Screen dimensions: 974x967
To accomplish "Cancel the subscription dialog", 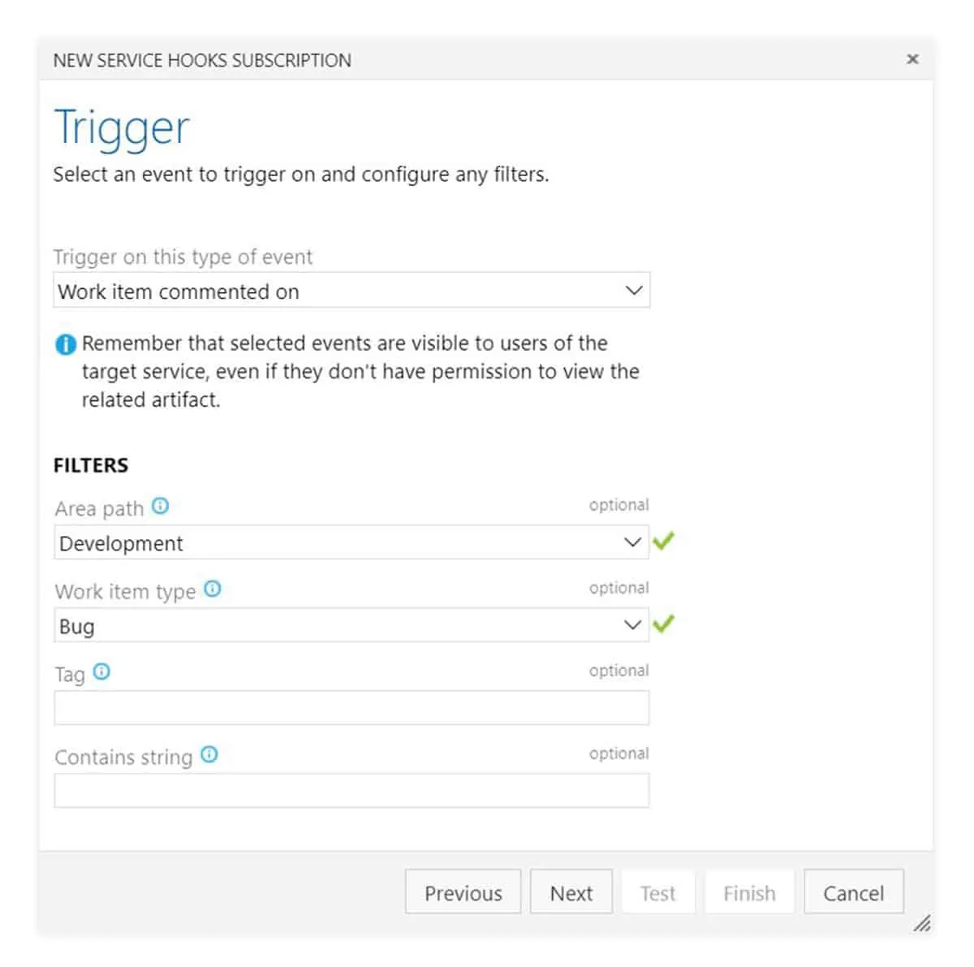I will (853, 892).
